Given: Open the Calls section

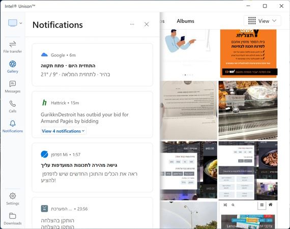Looking at the screenshot, I should 13,106.
